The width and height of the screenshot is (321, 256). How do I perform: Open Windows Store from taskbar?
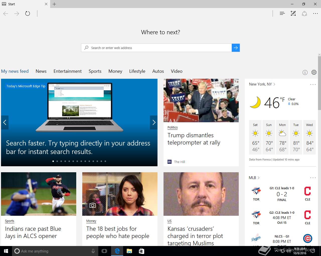coord(141,251)
